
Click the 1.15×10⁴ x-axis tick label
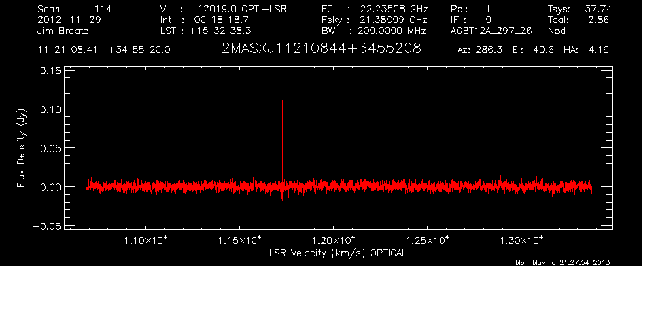click(x=240, y=240)
